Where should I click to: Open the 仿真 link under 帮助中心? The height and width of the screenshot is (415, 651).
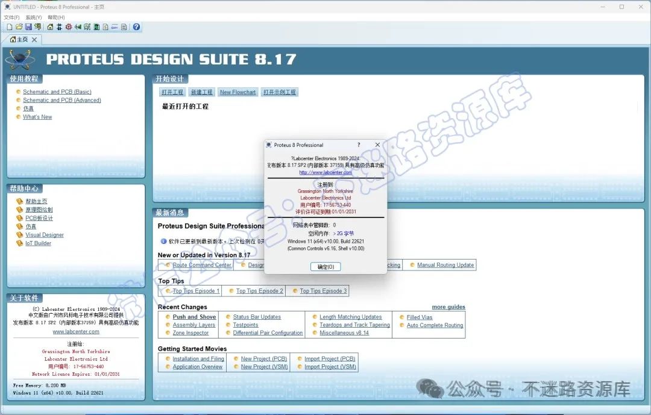tap(31, 226)
